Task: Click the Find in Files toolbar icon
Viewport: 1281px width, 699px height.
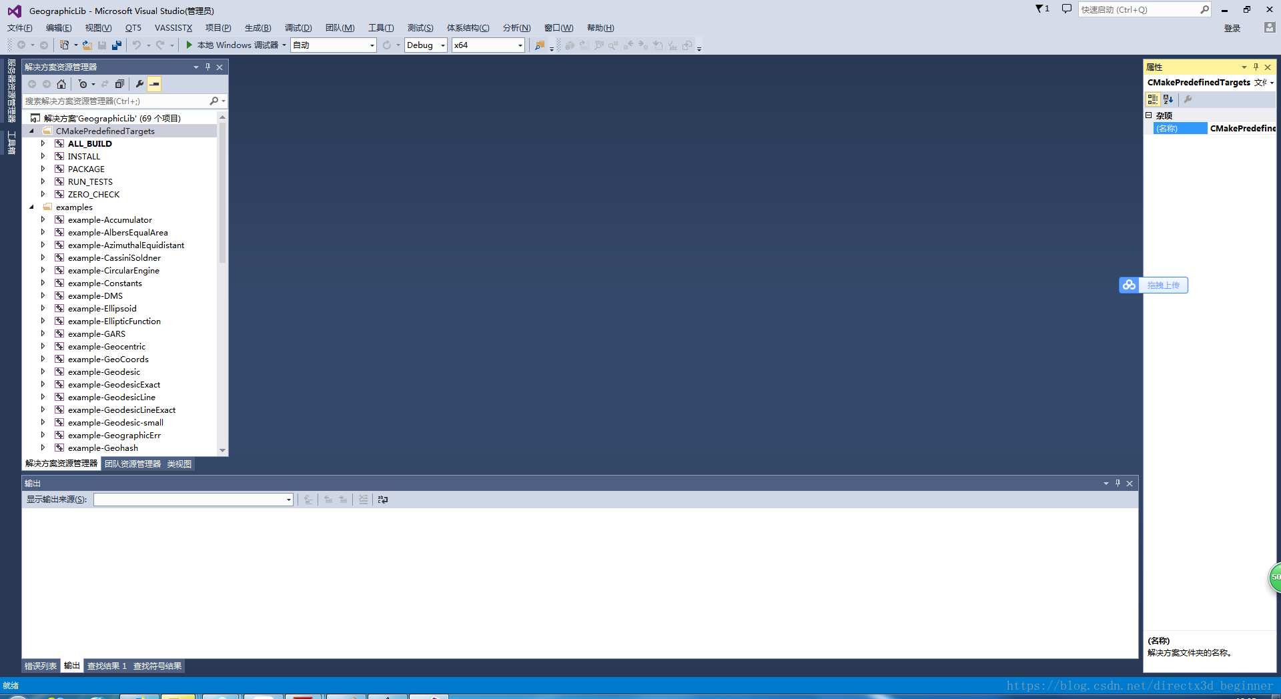Action: tap(540, 45)
